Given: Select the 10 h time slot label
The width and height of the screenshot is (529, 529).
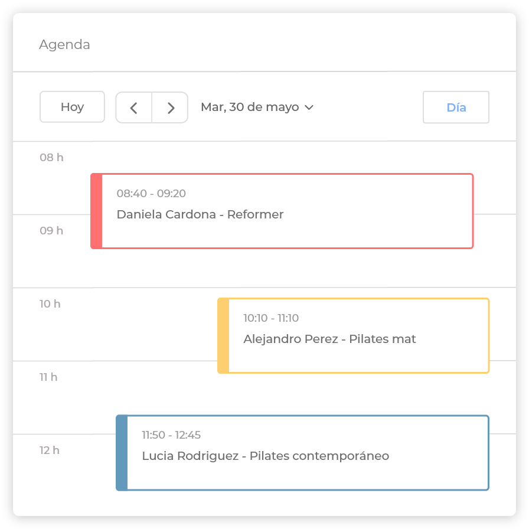Looking at the screenshot, I should pyautogui.click(x=50, y=304).
